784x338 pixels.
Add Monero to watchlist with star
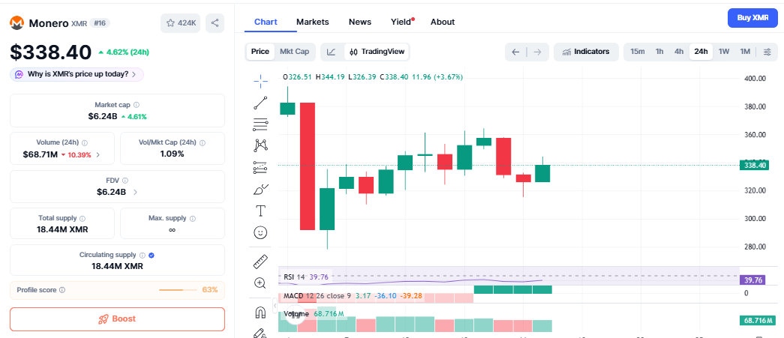pos(181,23)
